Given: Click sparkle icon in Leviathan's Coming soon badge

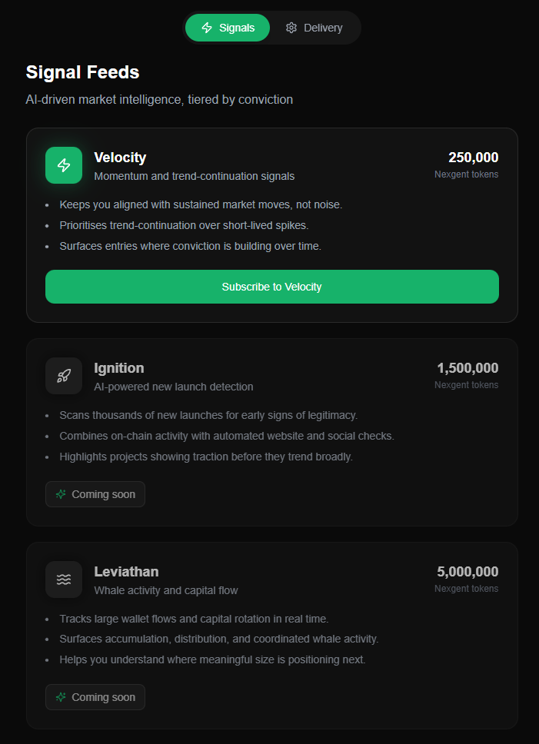Looking at the screenshot, I should pyautogui.click(x=61, y=697).
